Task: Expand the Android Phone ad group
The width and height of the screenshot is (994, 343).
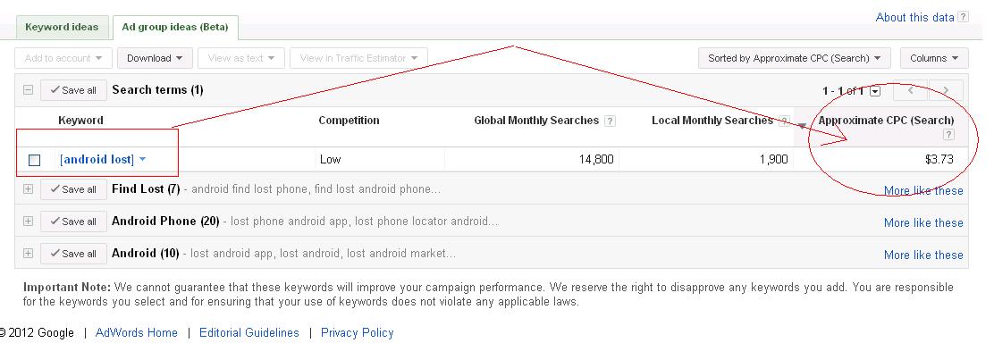Action: tap(28, 222)
